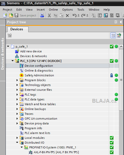This screenshot has width=124, height=155.
Task: Click the Delete X toolbar icon
Action: 68,15
